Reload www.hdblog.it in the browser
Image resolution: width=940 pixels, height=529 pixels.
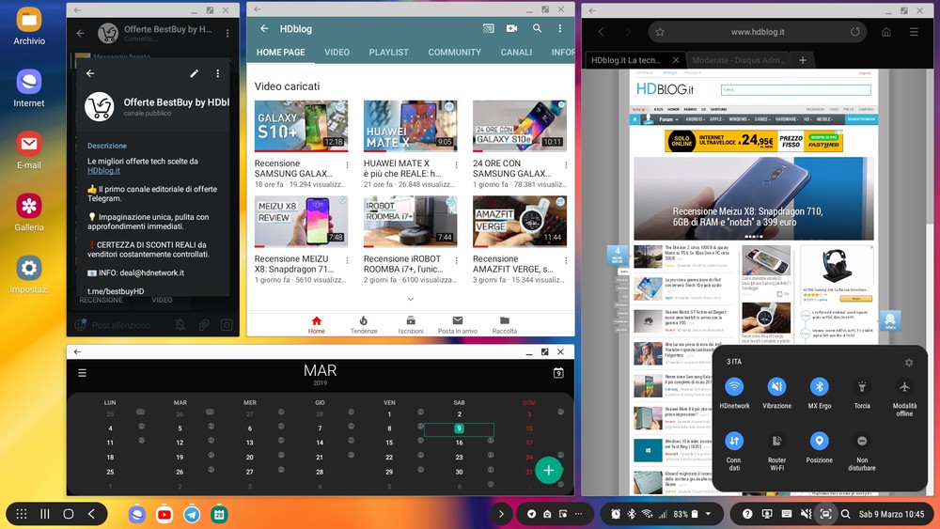(854, 32)
